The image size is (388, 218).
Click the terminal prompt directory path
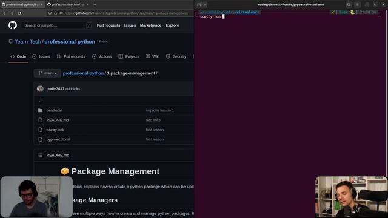[230, 12]
